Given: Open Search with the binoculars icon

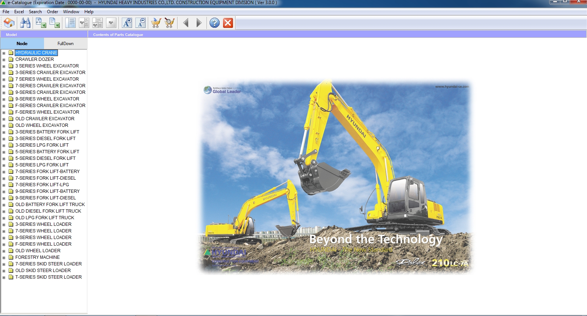Looking at the screenshot, I should pyautogui.click(x=25, y=23).
